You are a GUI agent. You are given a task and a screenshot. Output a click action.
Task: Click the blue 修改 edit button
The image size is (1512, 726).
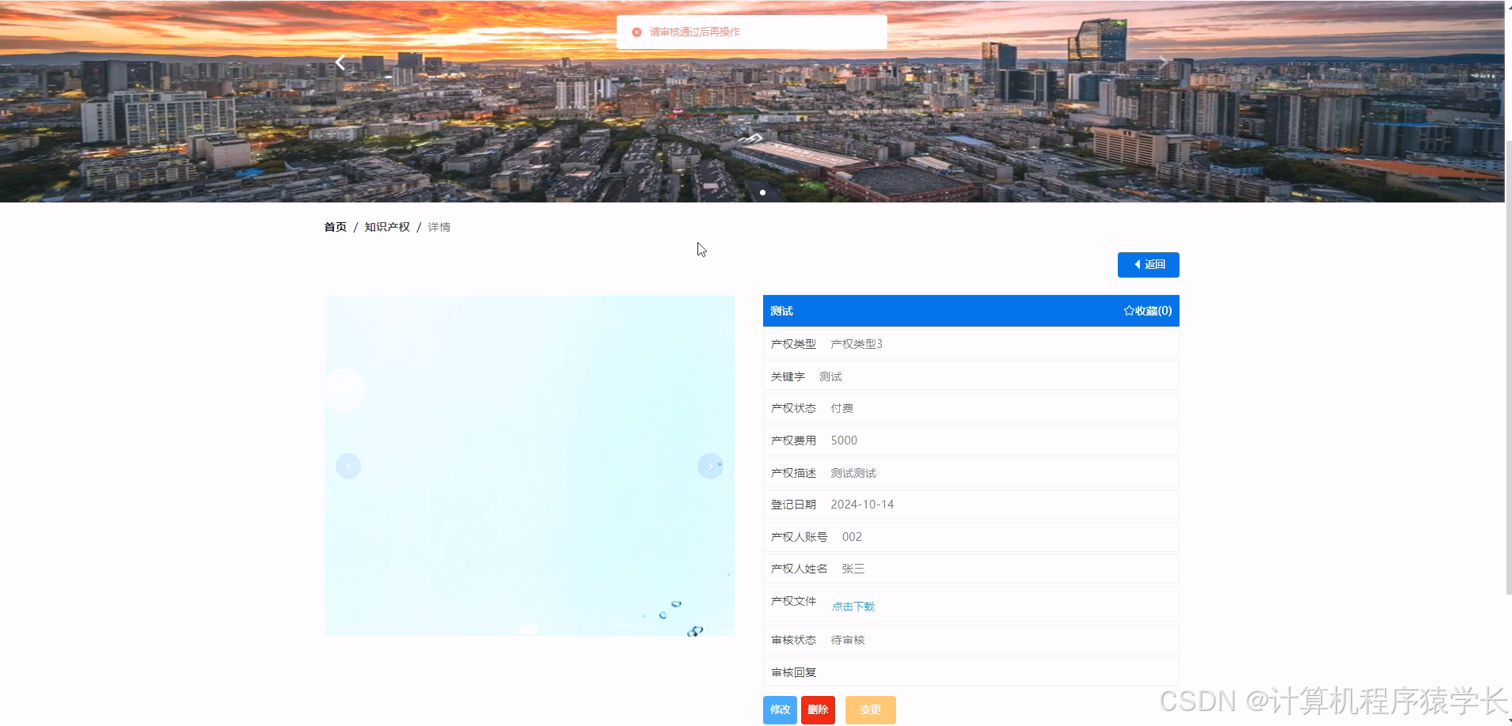pyautogui.click(x=780, y=709)
